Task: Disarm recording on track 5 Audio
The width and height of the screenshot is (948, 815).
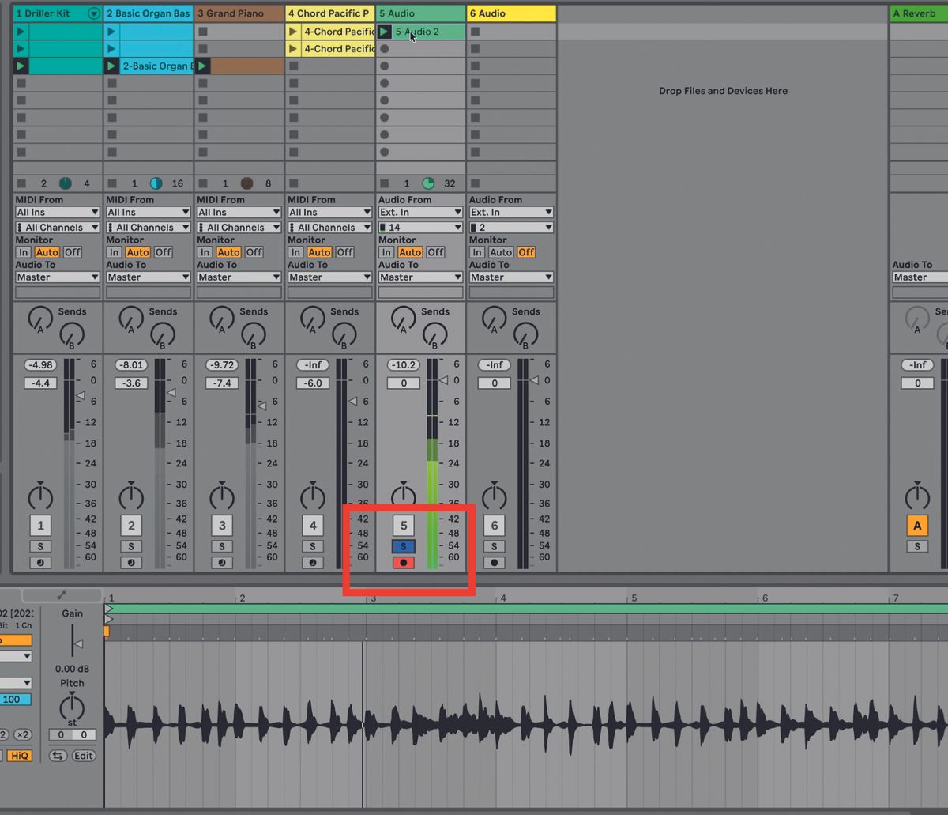Action: click(x=404, y=563)
